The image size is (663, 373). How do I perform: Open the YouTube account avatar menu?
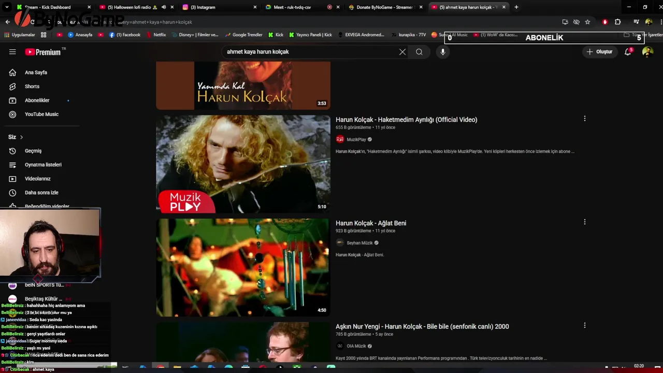click(x=647, y=52)
